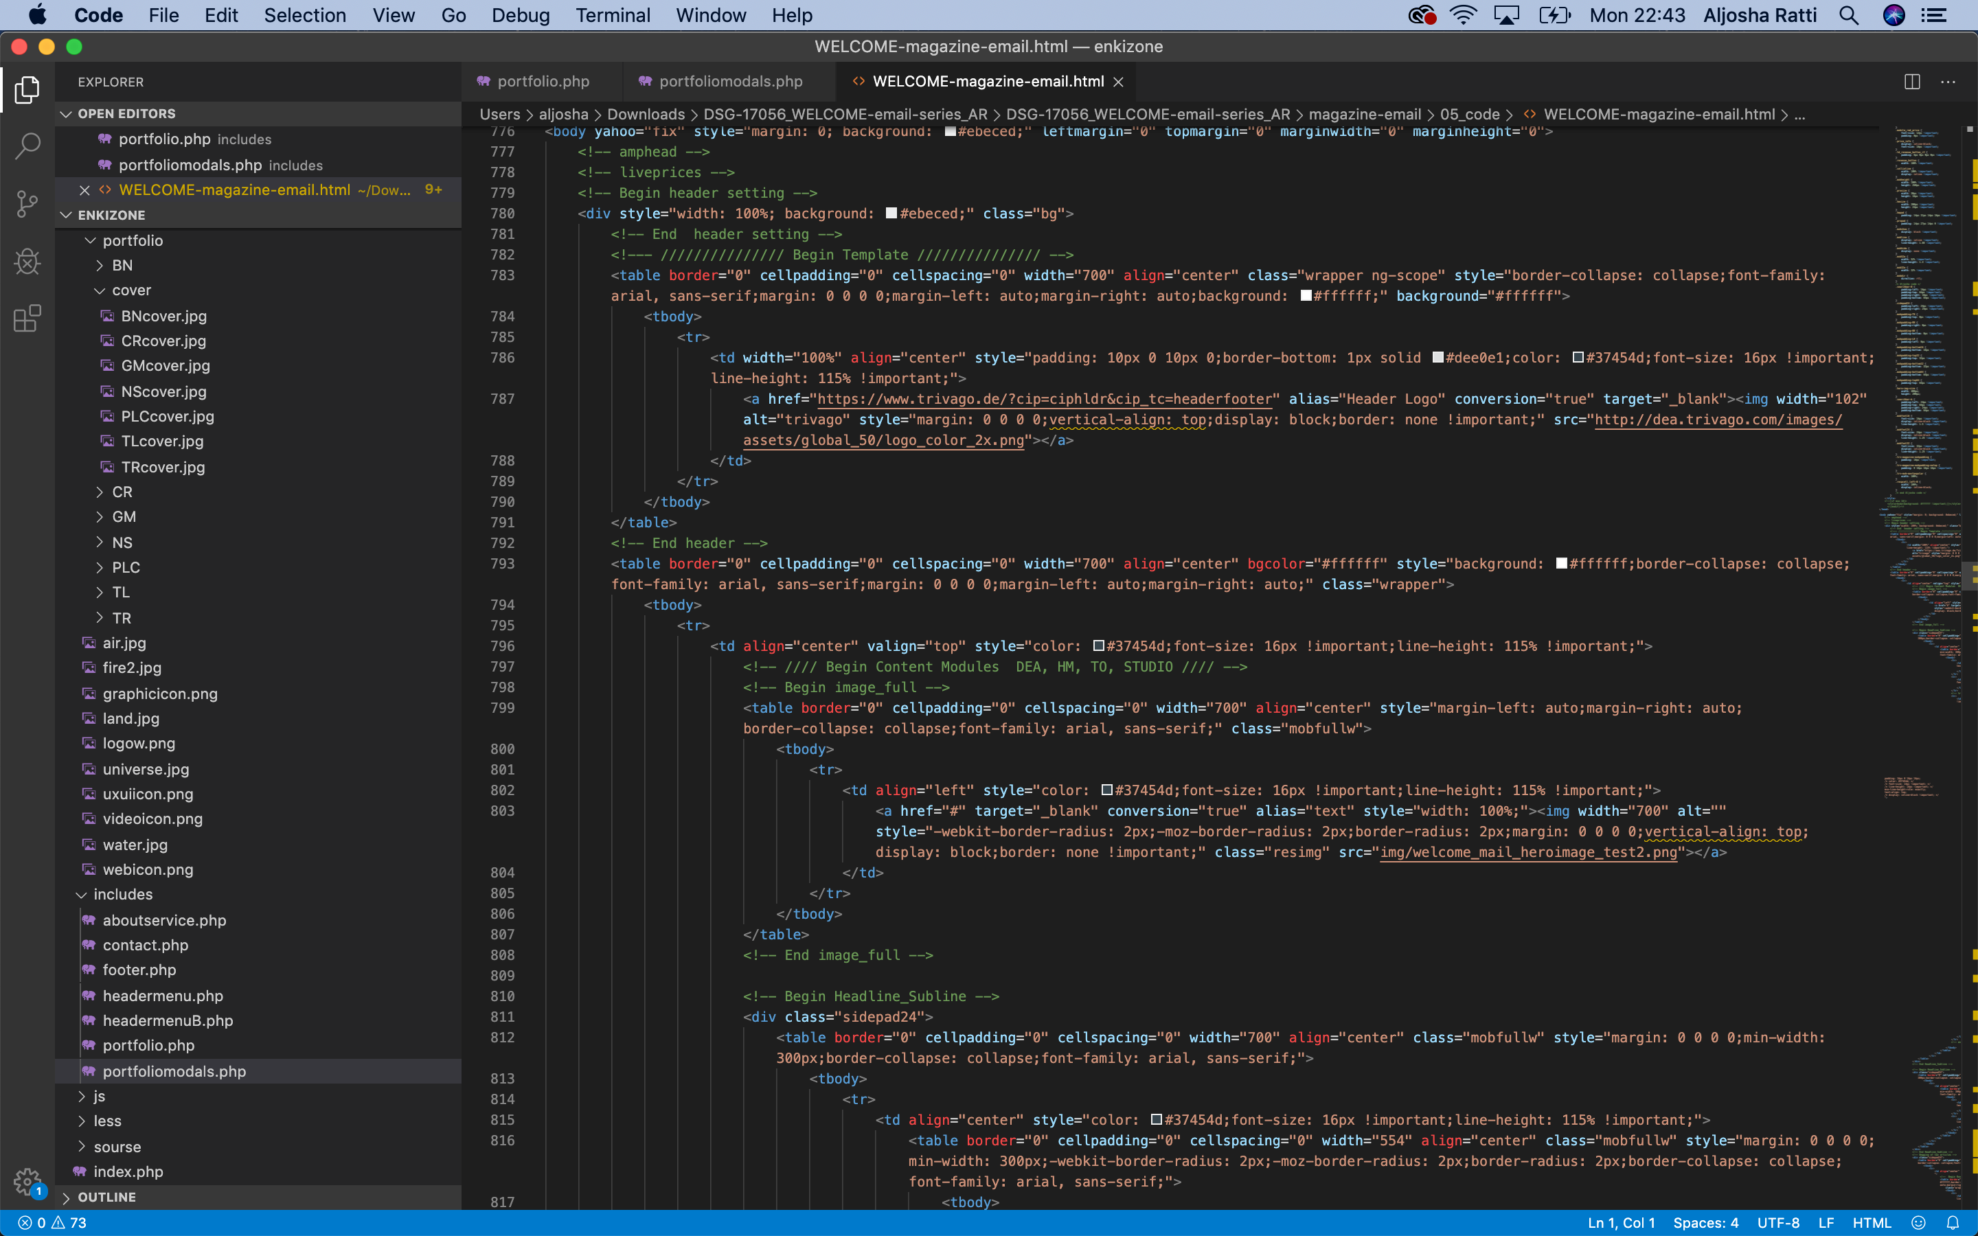Select the Source Control icon
This screenshot has width=1978, height=1236.
tap(27, 203)
